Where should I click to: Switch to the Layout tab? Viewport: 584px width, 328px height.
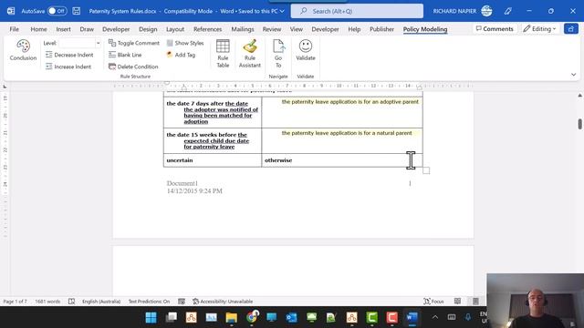click(x=175, y=29)
